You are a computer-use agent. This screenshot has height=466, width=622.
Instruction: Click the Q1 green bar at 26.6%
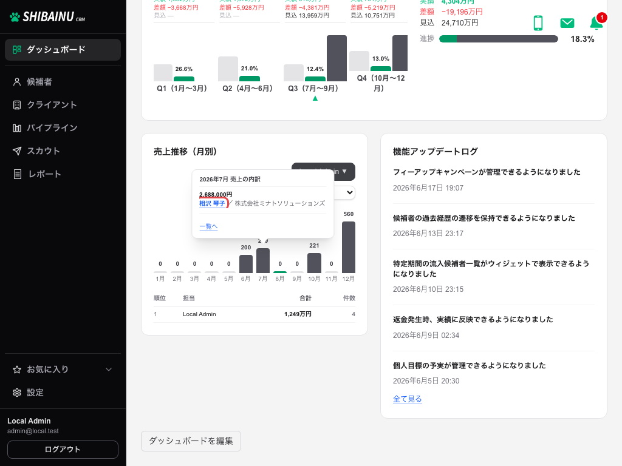(184, 79)
